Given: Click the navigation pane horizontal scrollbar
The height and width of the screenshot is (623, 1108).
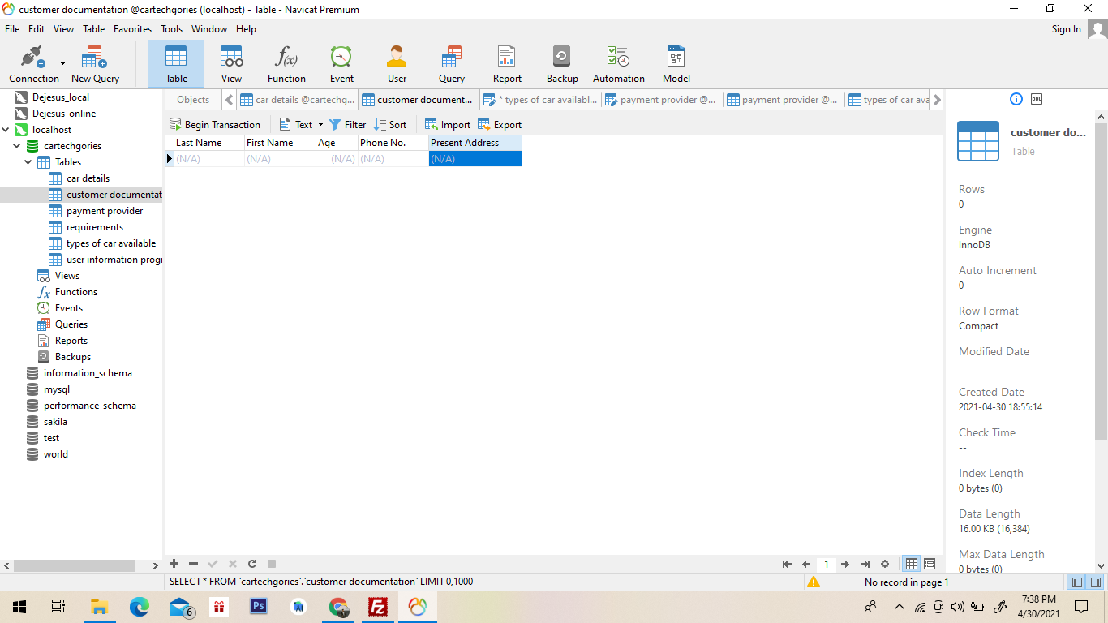Looking at the screenshot, I should [74, 565].
